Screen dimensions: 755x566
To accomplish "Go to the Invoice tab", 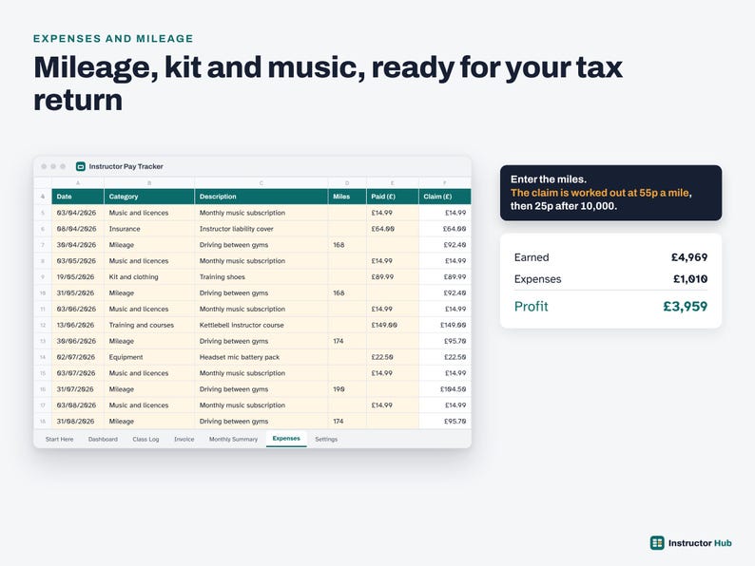I will click(184, 439).
